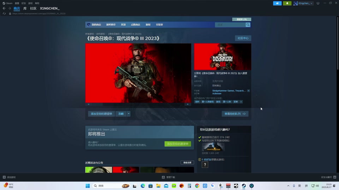The width and height of the screenshot is (339, 190).
Task: Expand more user tags plus button
Action: pos(241,102)
